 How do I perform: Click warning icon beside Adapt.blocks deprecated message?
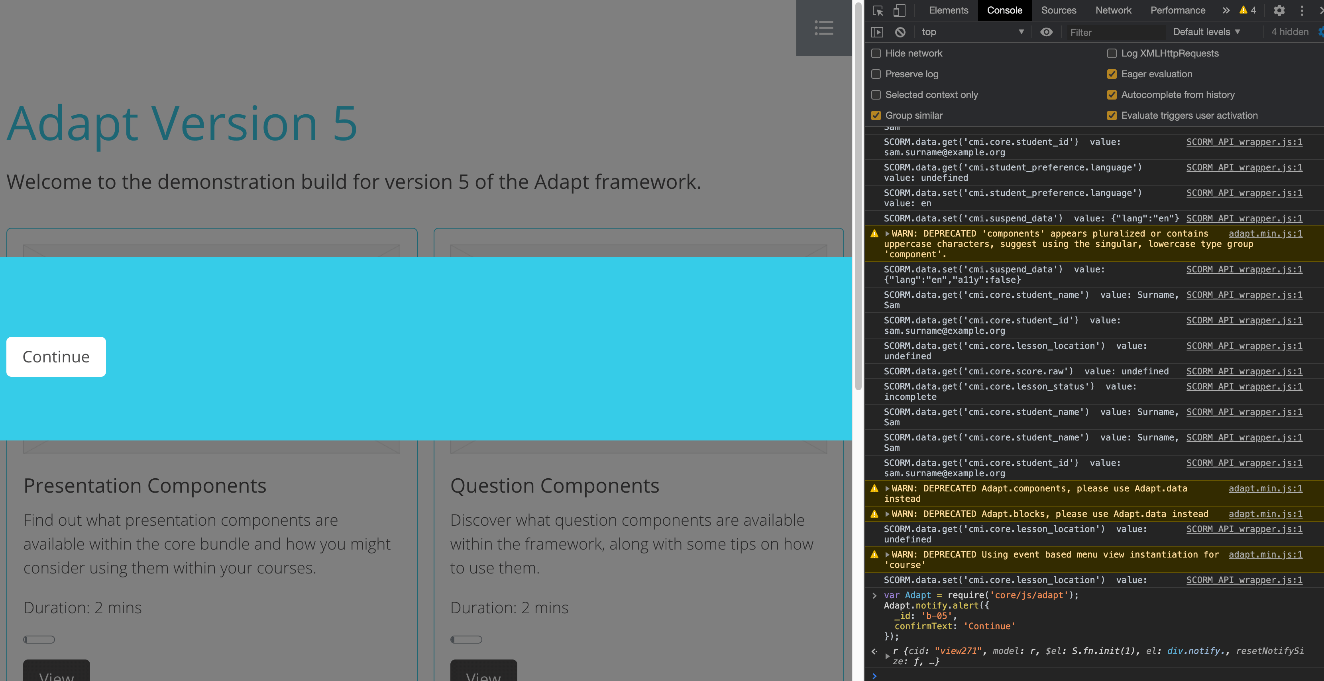click(874, 514)
